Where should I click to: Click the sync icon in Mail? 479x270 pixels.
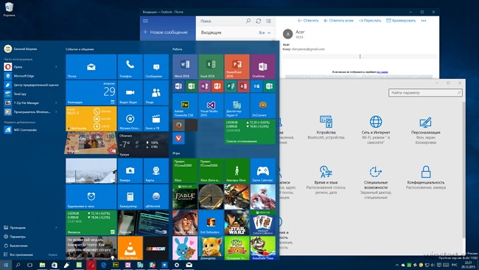(x=259, y=21)
